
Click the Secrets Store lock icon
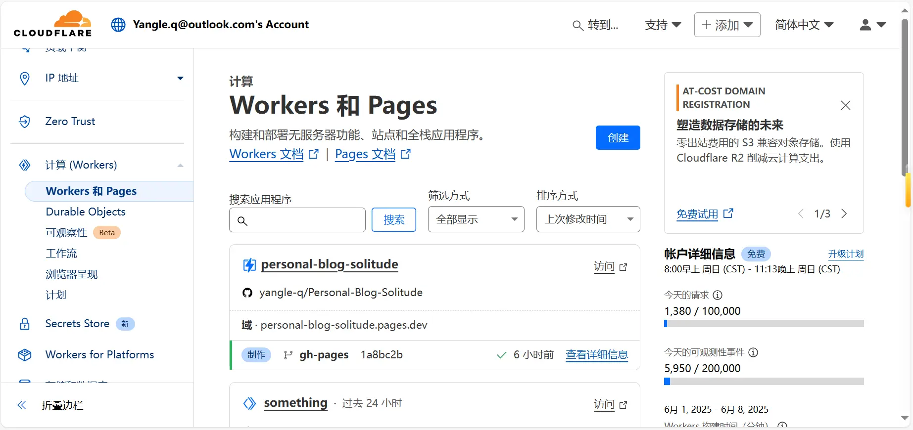click(x=24, y=324)
